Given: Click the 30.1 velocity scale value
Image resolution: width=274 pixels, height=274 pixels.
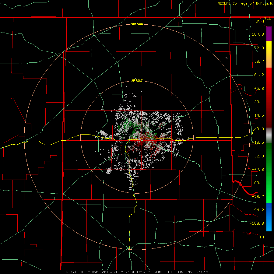Looking at the screenshot, I should coord(259,102).
